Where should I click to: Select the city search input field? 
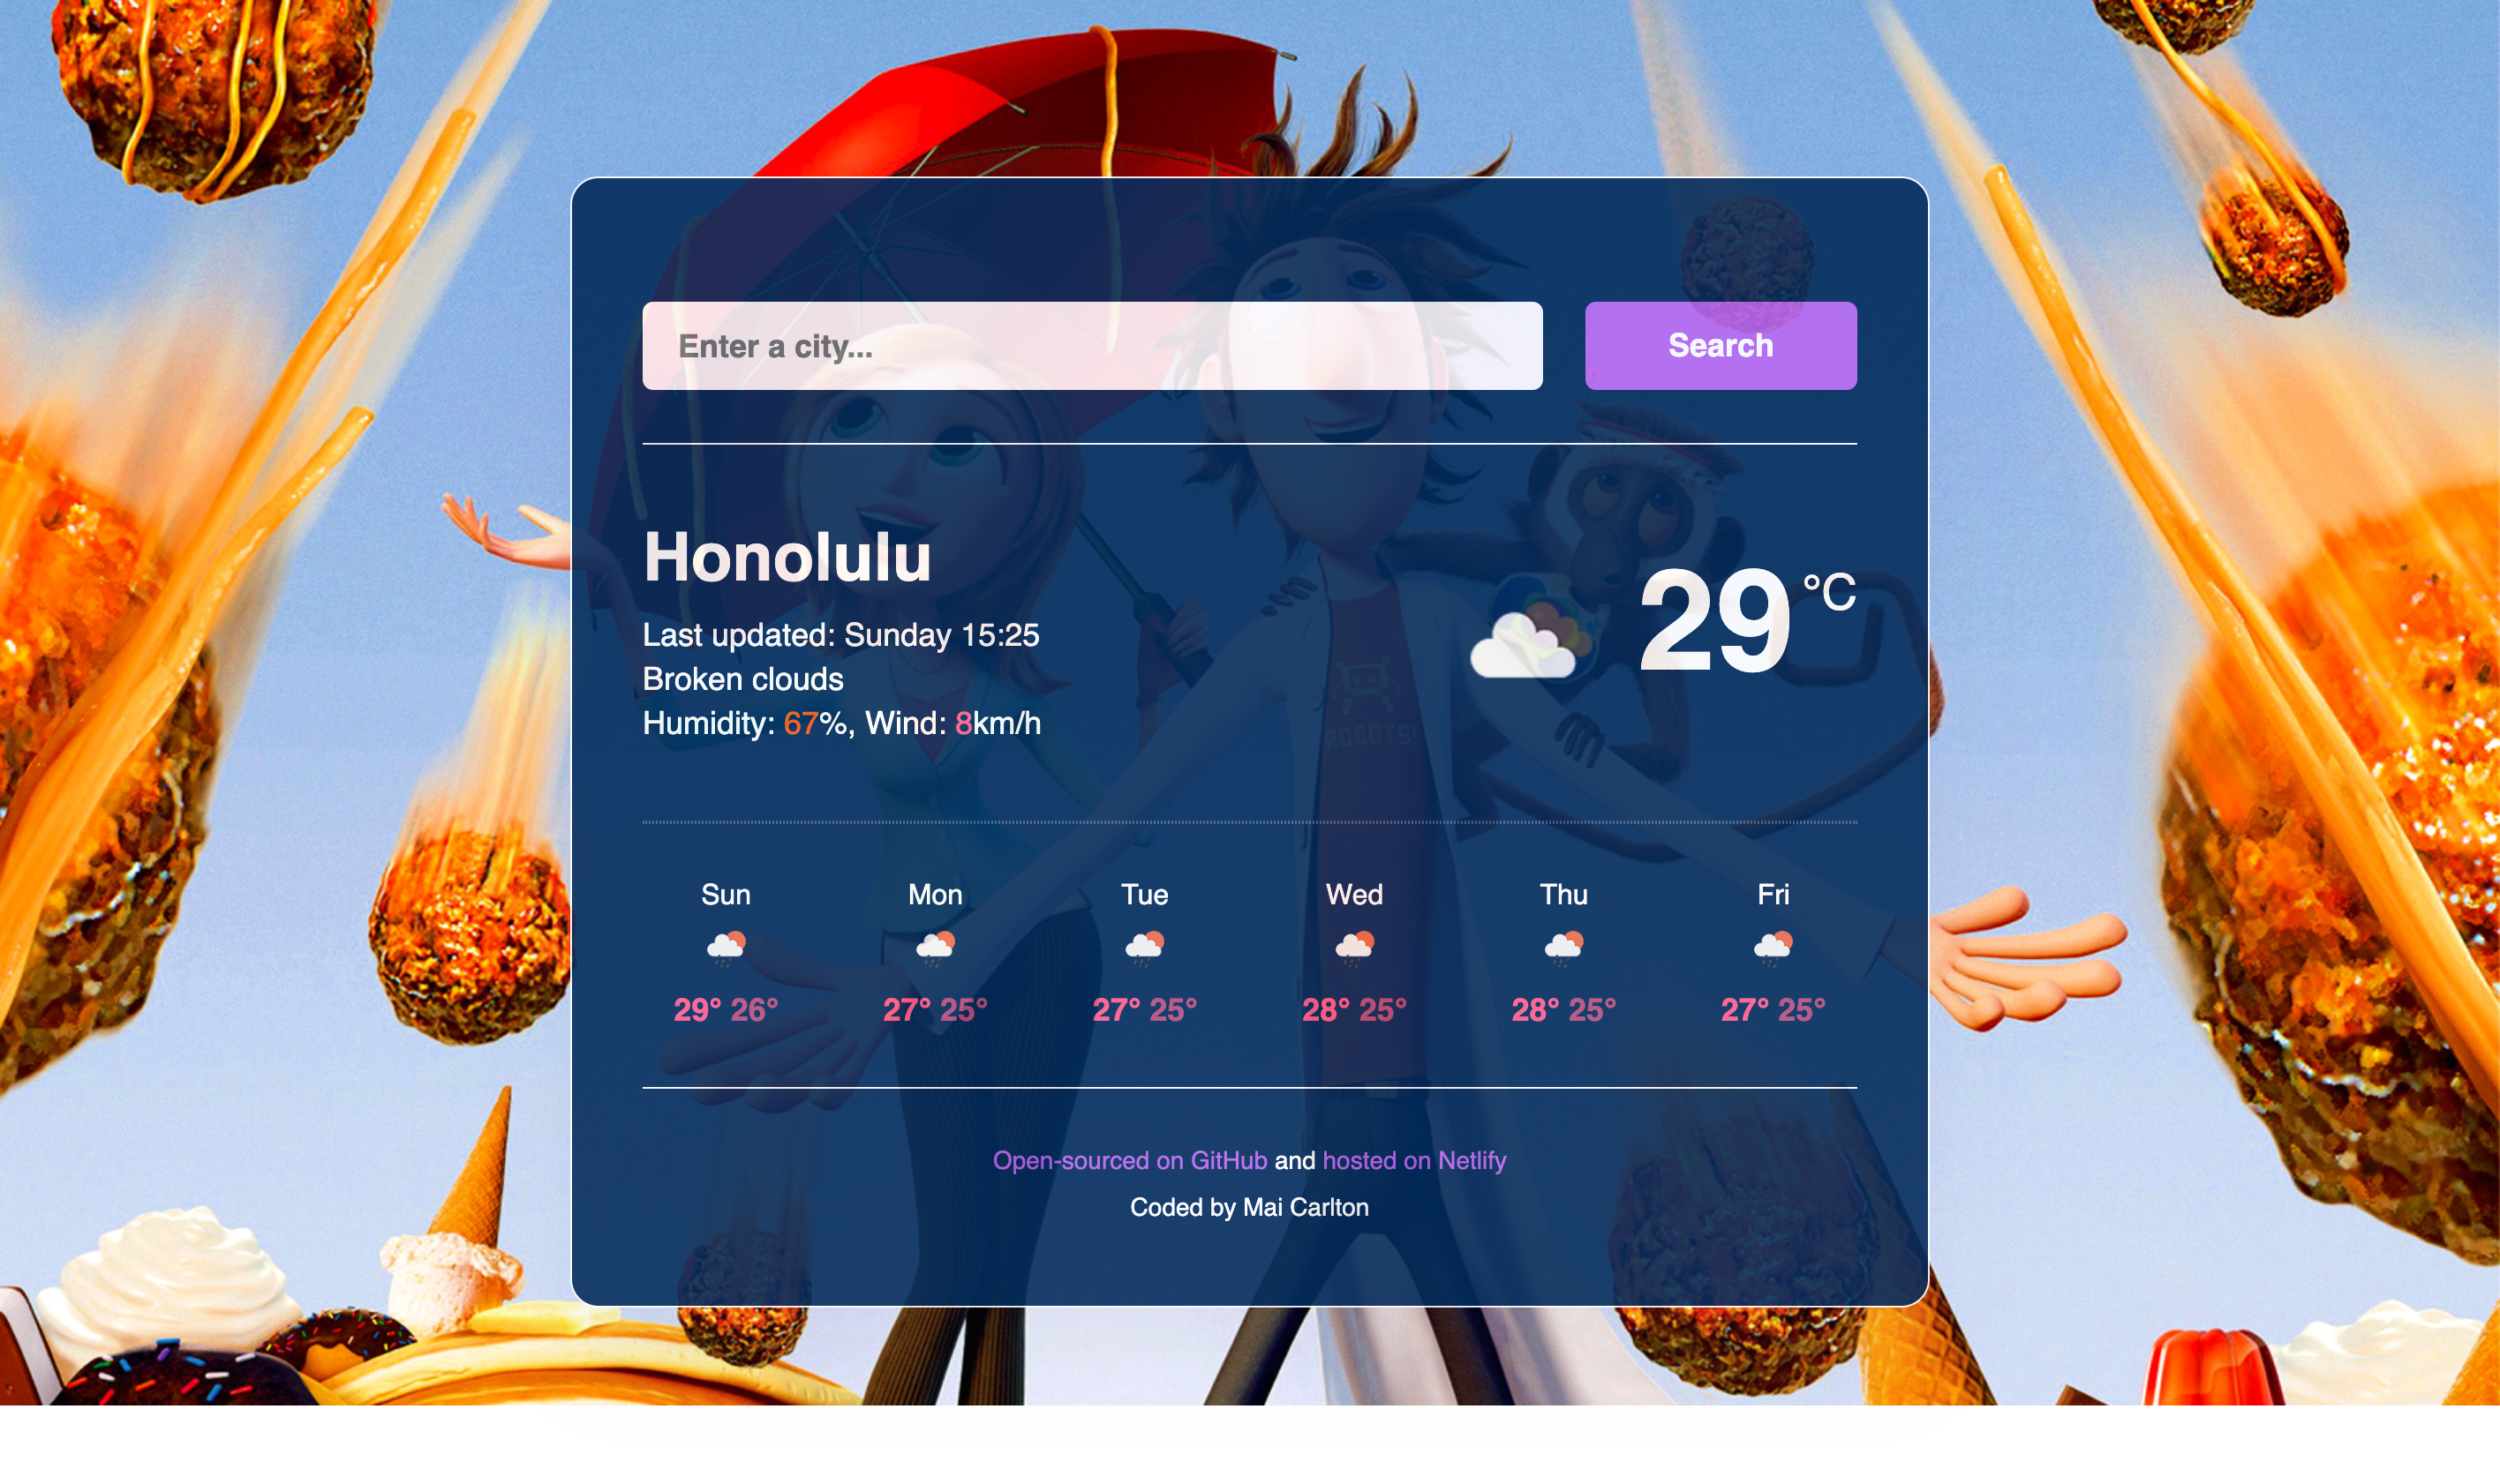click(x=1092, y=346)
